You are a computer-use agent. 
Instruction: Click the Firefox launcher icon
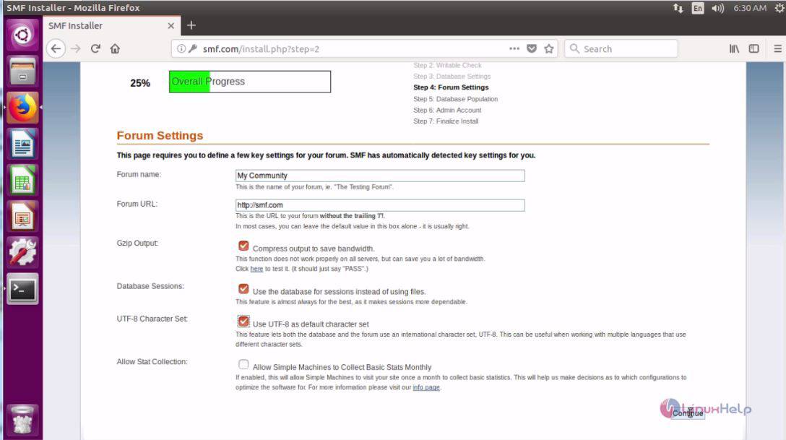[22, 108]
